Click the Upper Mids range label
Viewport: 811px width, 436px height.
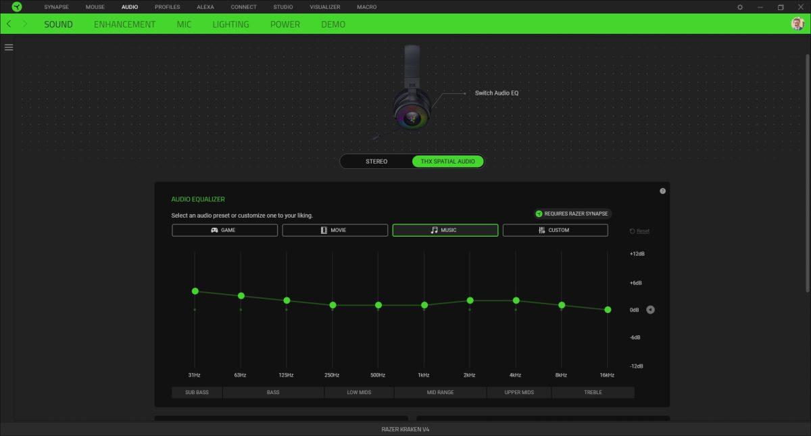(519, 392)
